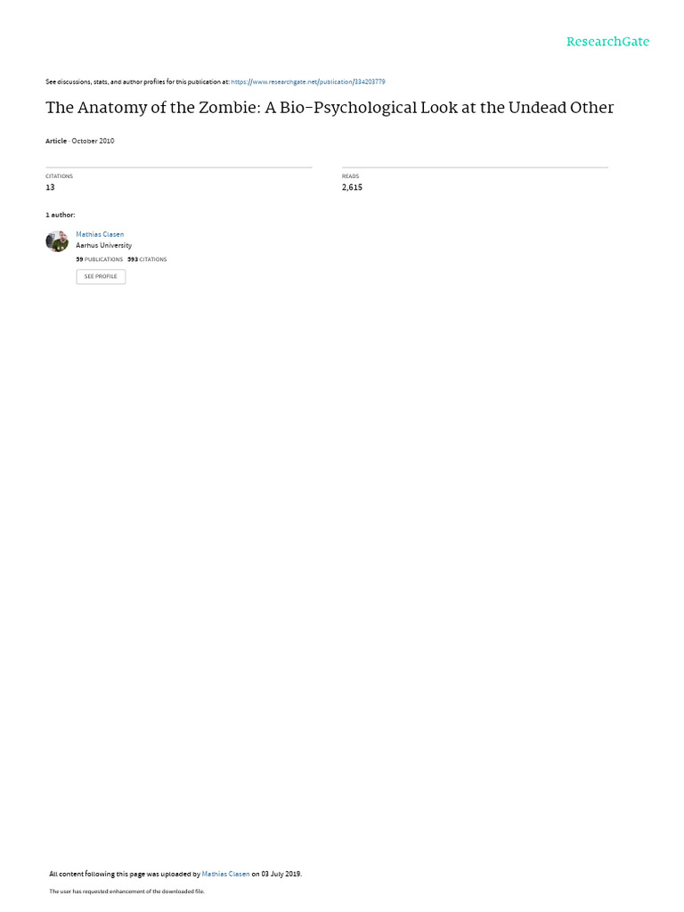This screenshot has height=912, width=684.
Task: Click the reads count 2,615
Action: point(352,187)
